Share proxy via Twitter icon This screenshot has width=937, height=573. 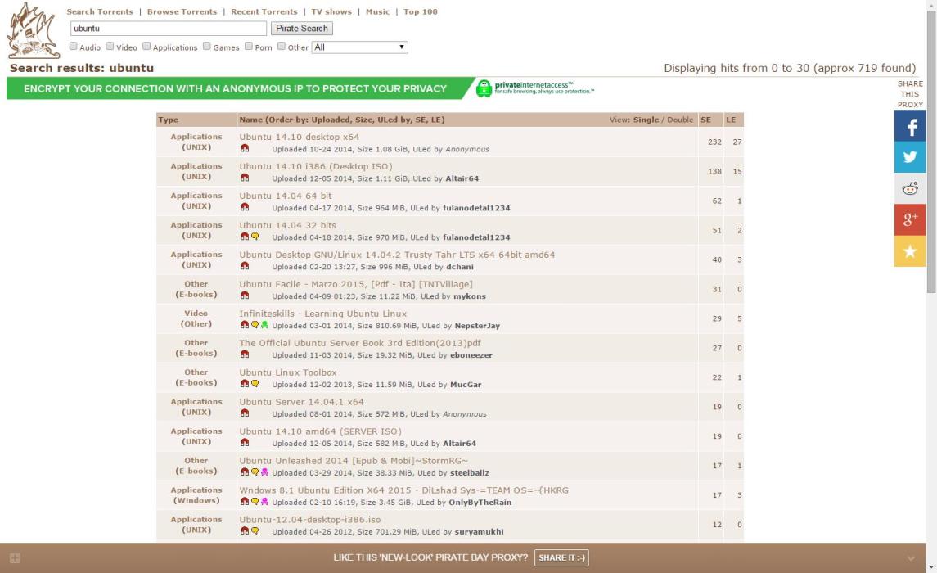909,157
